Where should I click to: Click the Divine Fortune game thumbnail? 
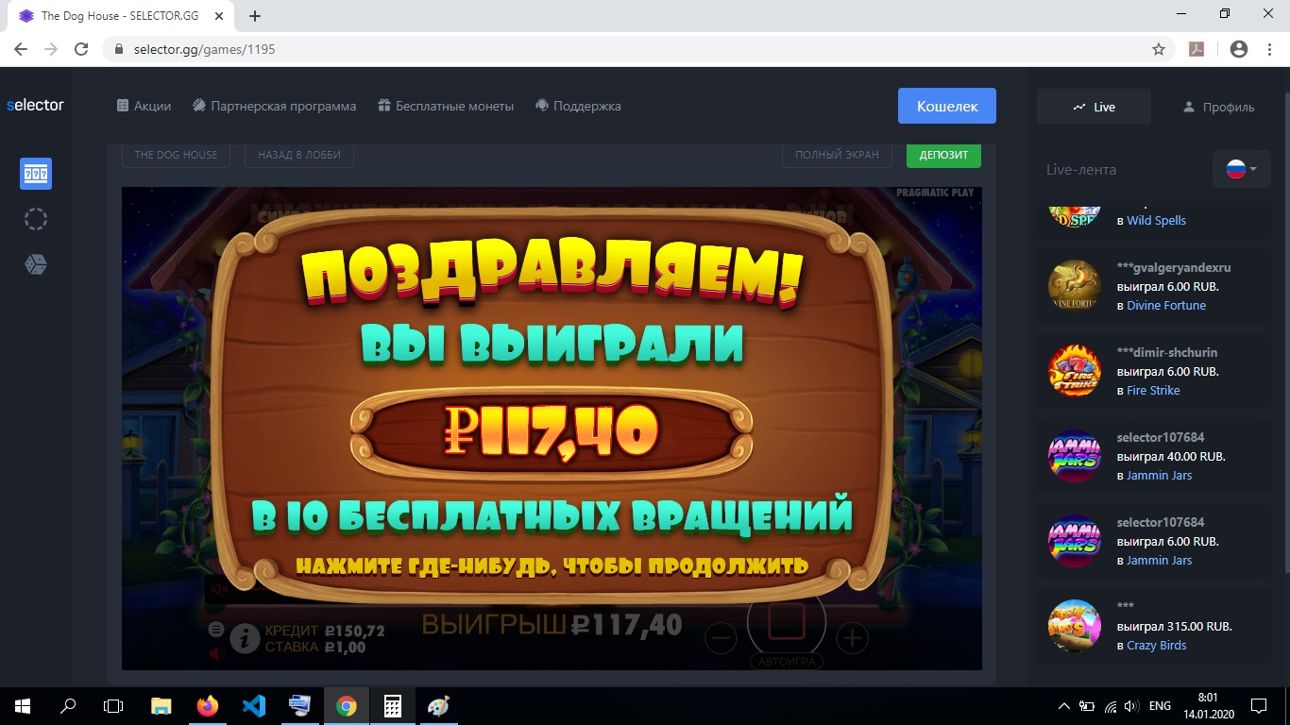tap(1075, 286)
